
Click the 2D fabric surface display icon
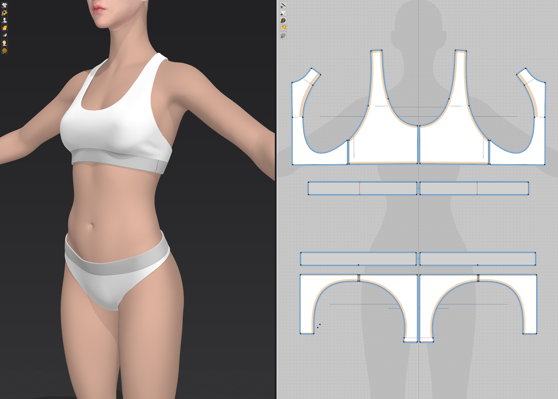(x=283, y=28)
